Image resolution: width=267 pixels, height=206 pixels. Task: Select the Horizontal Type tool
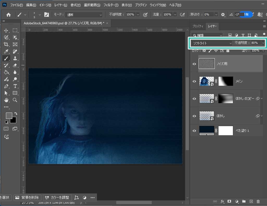click(15, 86)
